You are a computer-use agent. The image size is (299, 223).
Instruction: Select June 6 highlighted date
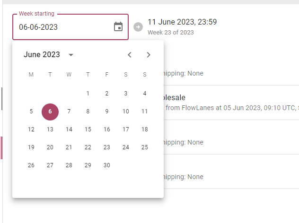point(50,112)
